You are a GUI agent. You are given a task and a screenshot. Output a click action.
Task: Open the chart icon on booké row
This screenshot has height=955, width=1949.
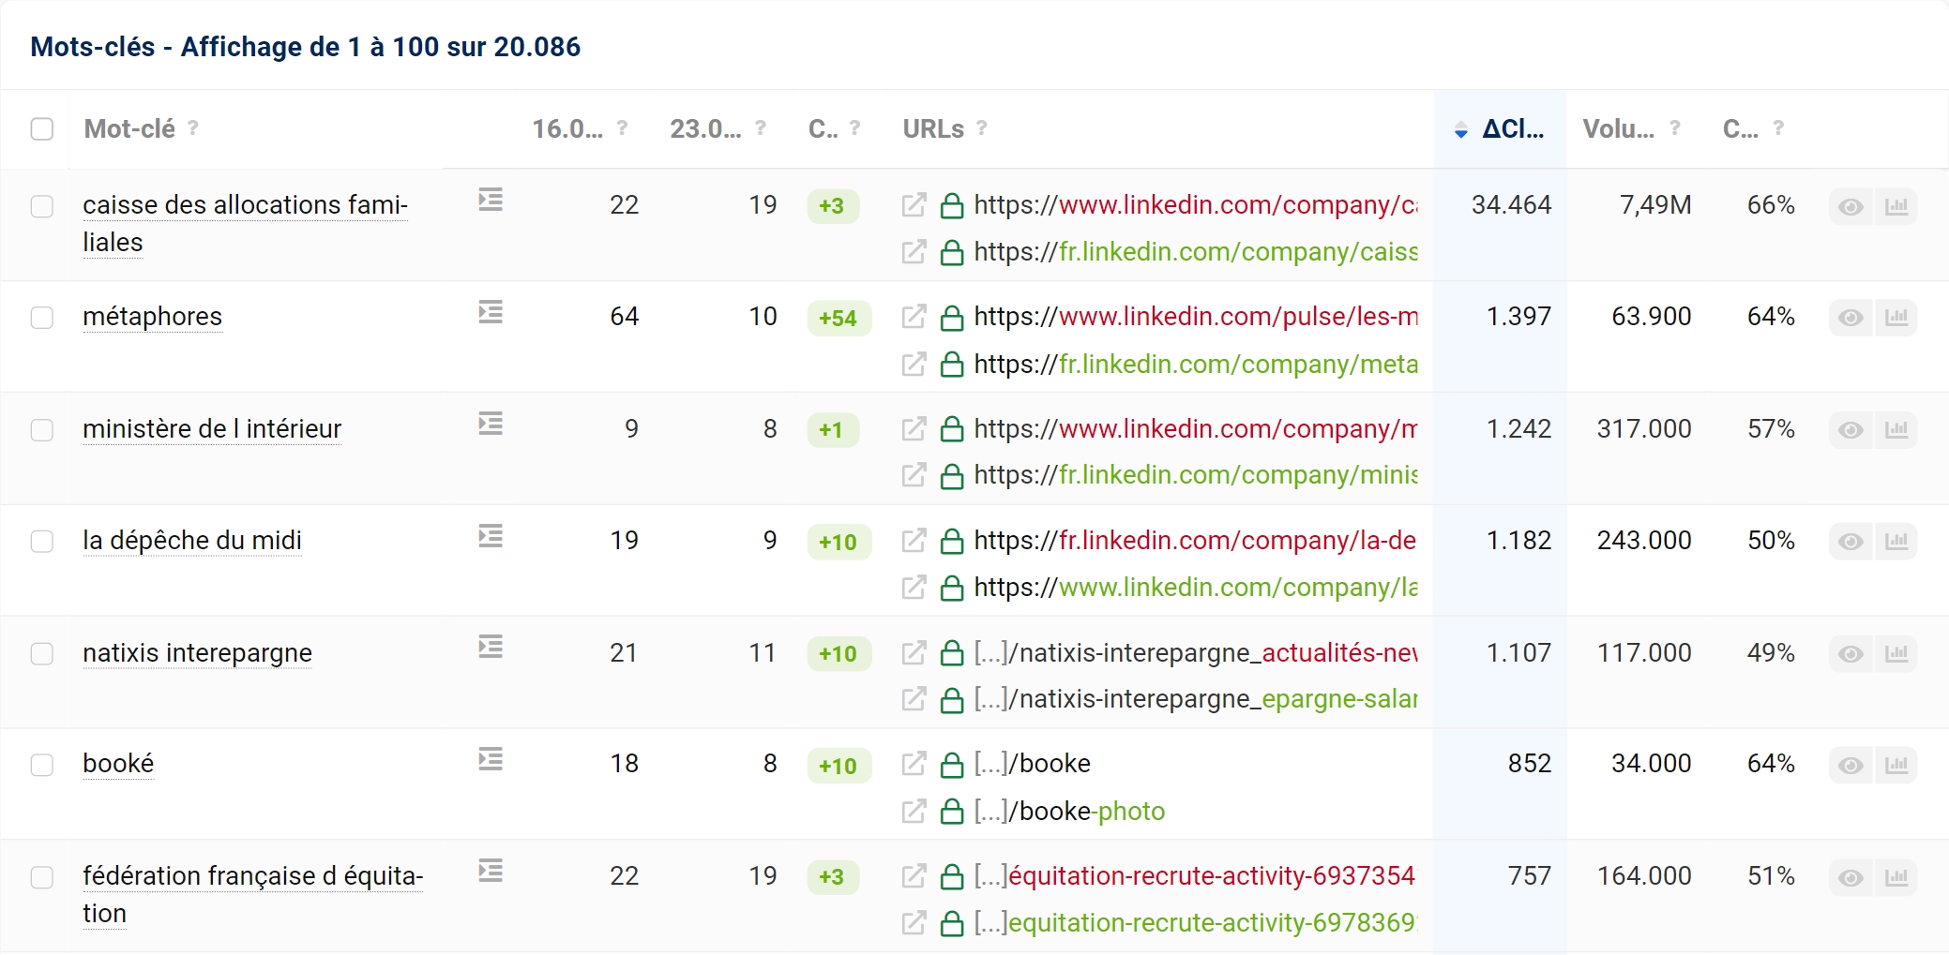coord(1896,766)
